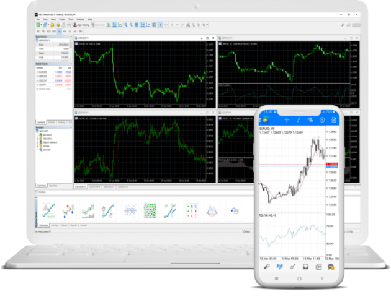Tap the crosshair icon in mobile app
The image size is (391, 297).
287,119
